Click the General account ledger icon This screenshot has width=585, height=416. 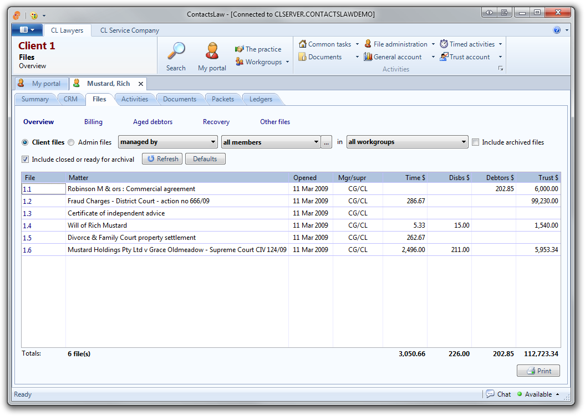point(368,57)
